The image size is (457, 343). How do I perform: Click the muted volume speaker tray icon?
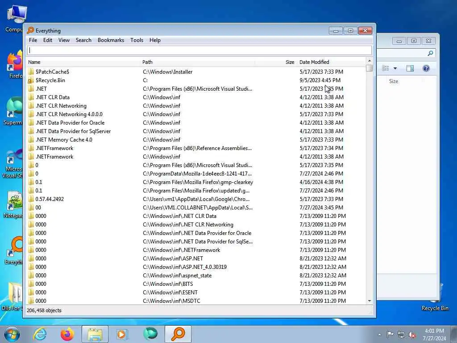click(412, 335)
